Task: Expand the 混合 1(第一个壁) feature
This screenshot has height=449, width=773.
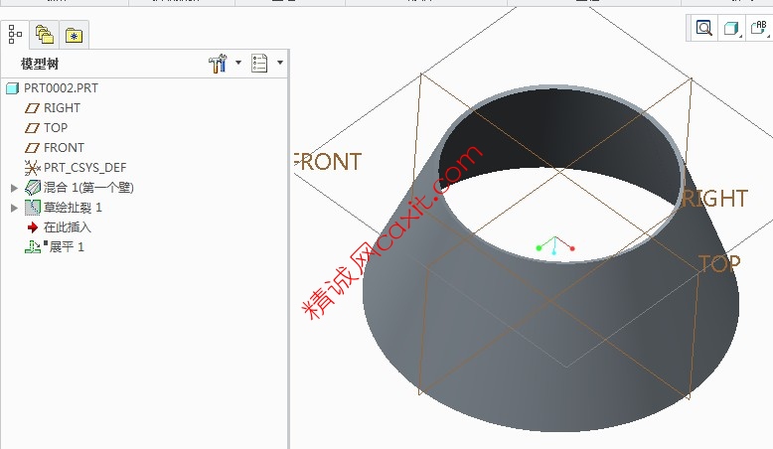Action: coord(14,188)
